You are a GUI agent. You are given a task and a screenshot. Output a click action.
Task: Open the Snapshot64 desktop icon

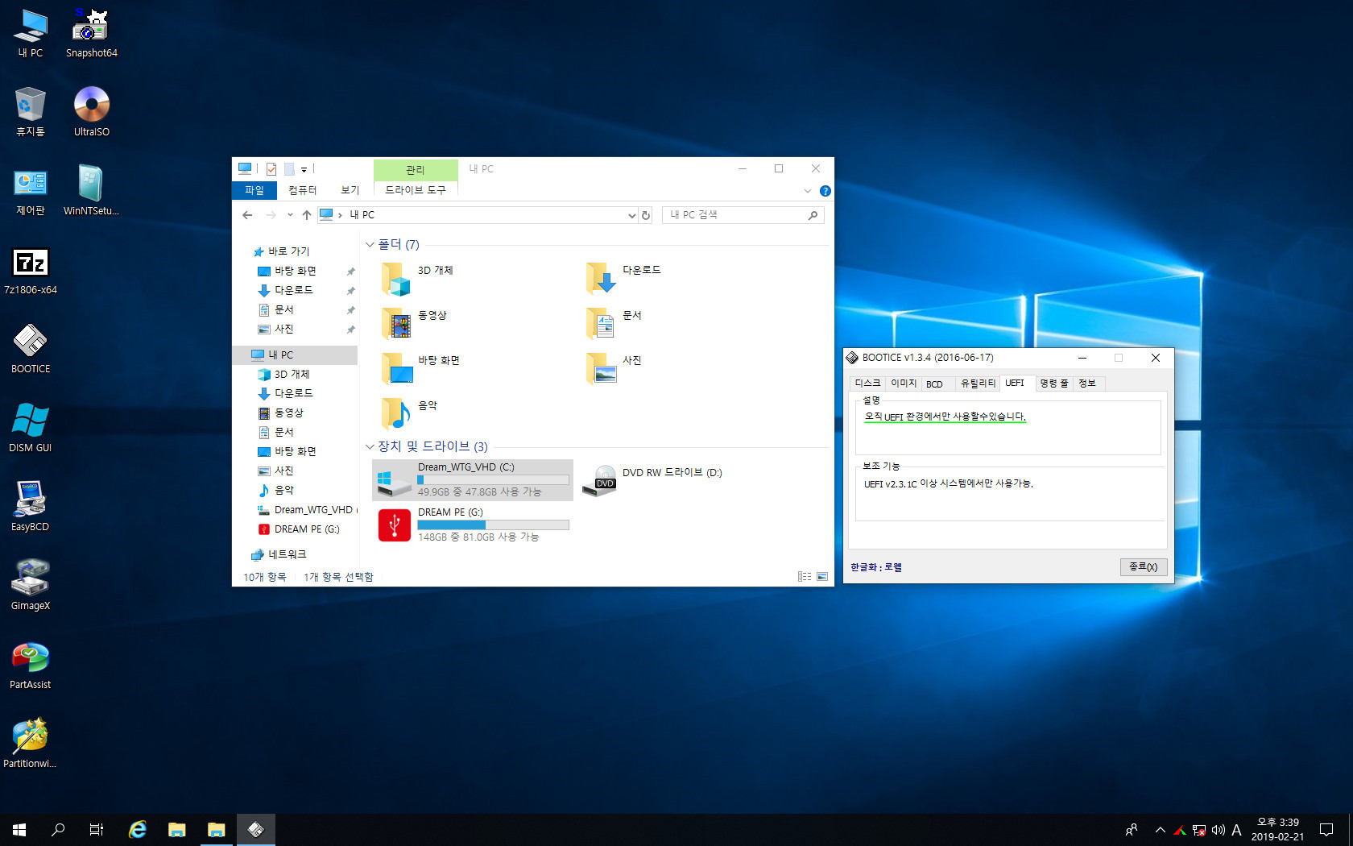point(91,33)
